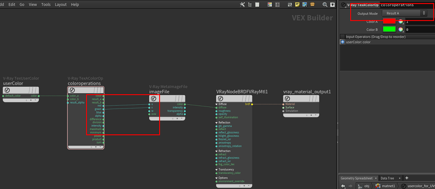Open the node shapes palette icon

tap(277, 4)
